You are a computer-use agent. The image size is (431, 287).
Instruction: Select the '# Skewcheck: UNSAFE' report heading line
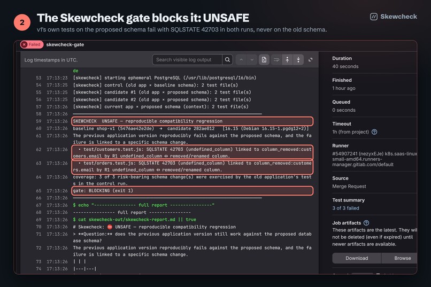154,227
